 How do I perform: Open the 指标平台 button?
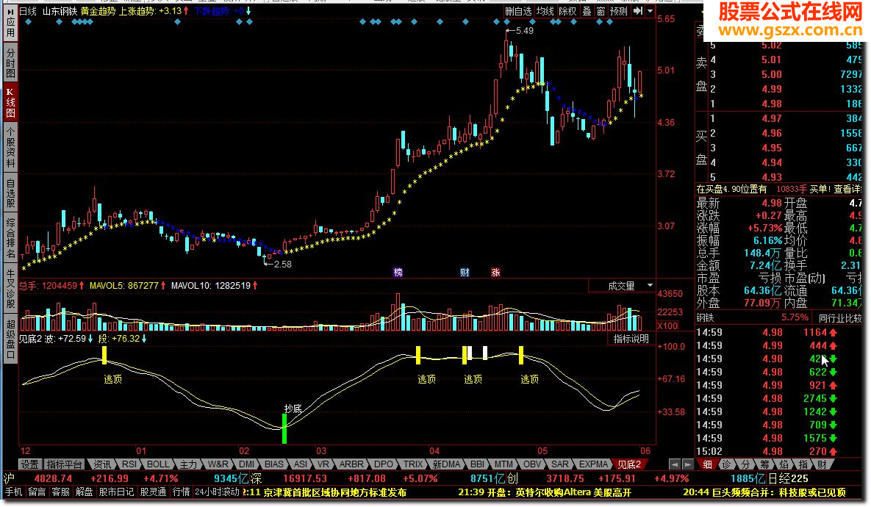[x=65, y=464]
